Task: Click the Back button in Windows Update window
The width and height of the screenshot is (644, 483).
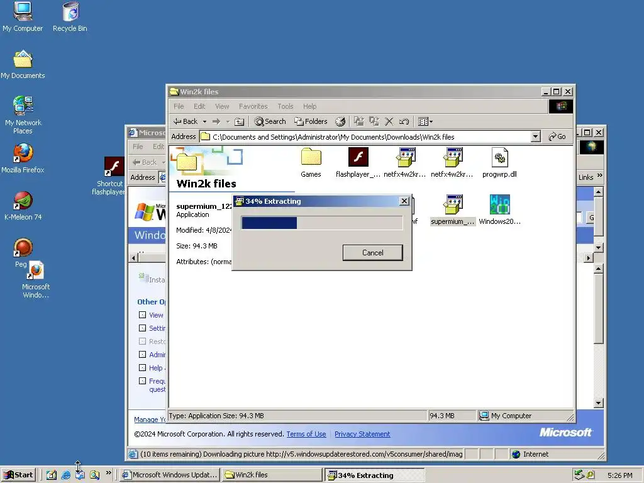Action: 145,162
